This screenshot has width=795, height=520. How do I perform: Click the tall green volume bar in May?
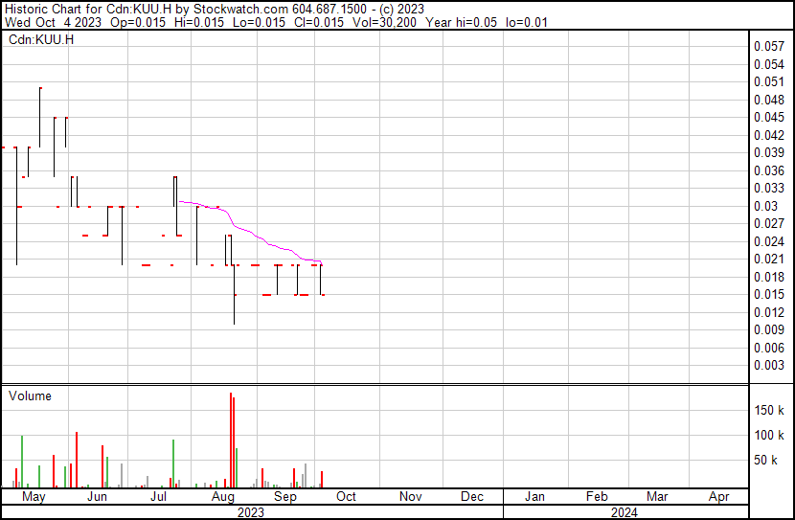(22, 462)
